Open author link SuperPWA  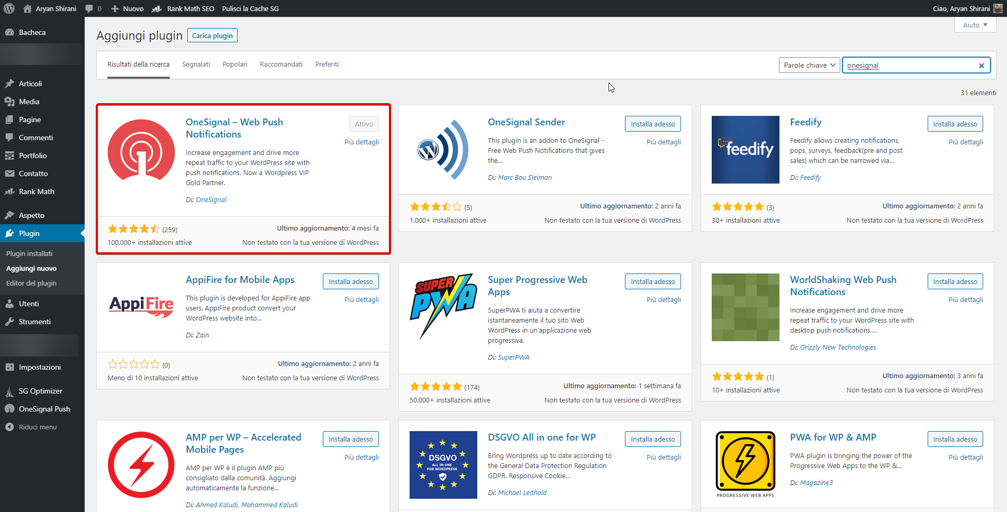513,357
